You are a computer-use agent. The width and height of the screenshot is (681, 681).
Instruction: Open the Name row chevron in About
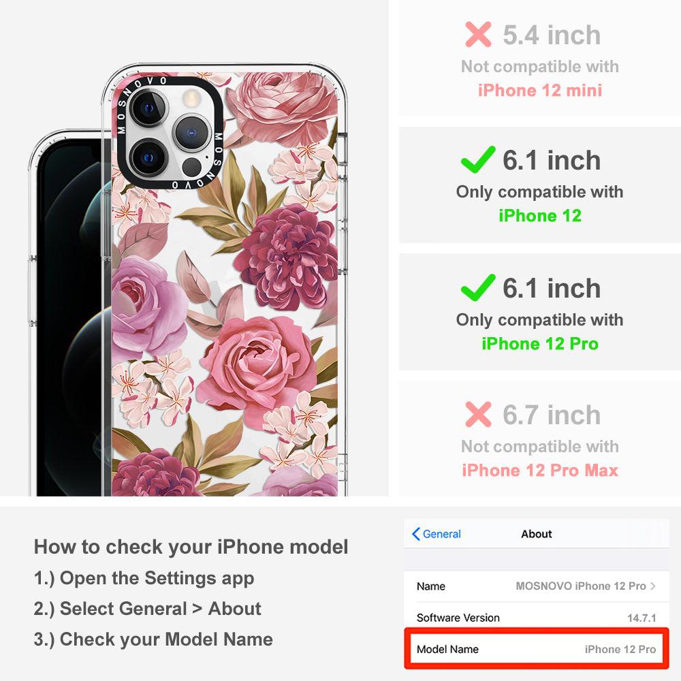tap(653, 586)
